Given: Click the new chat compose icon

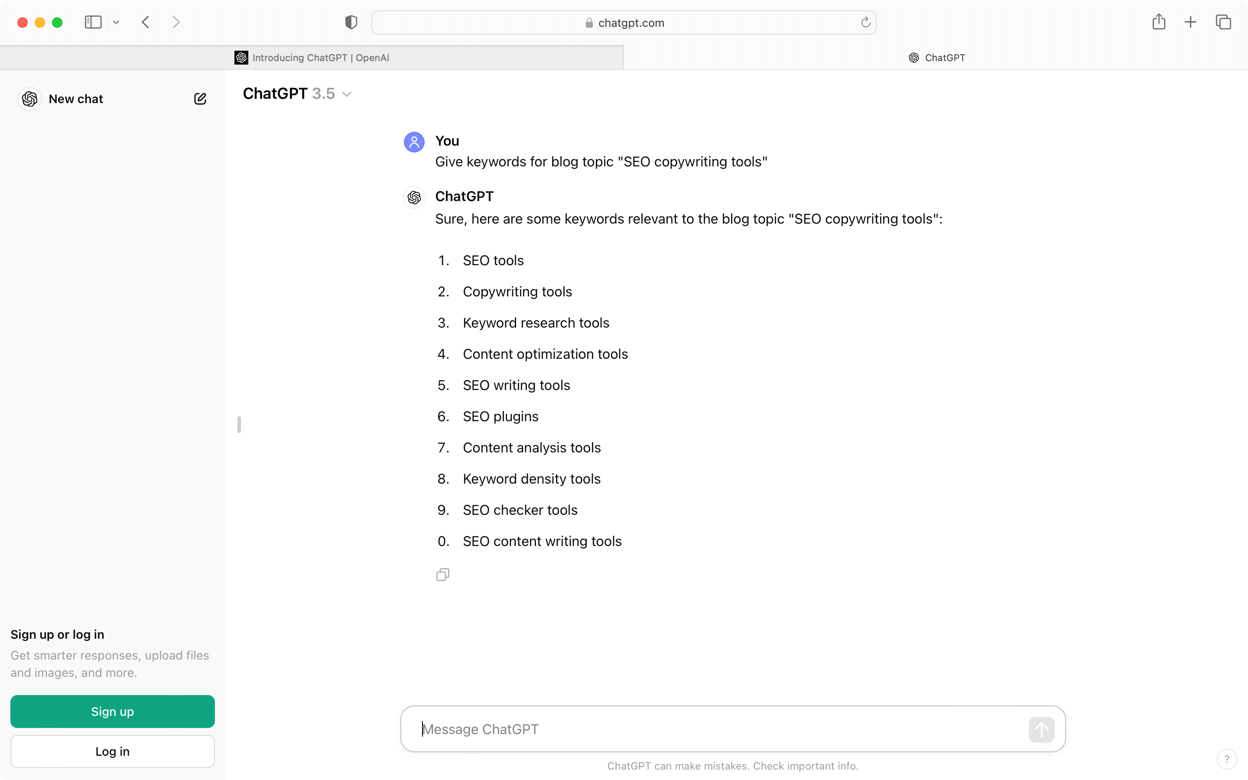Looking at the screenshot, I should (200, 98).
